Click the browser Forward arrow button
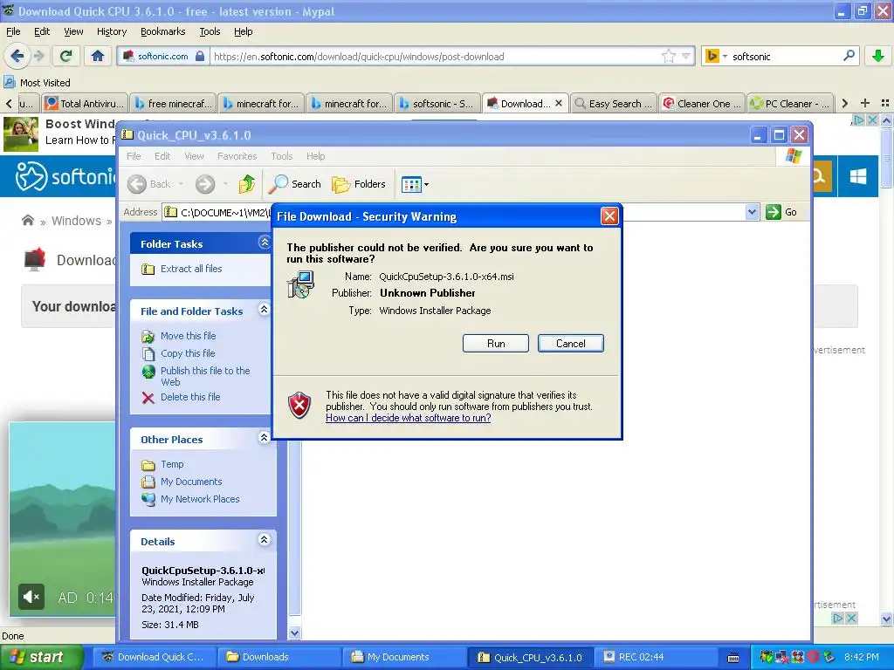Image resolution: width=894 pixels, height=670 pixels. coord(38,56)
